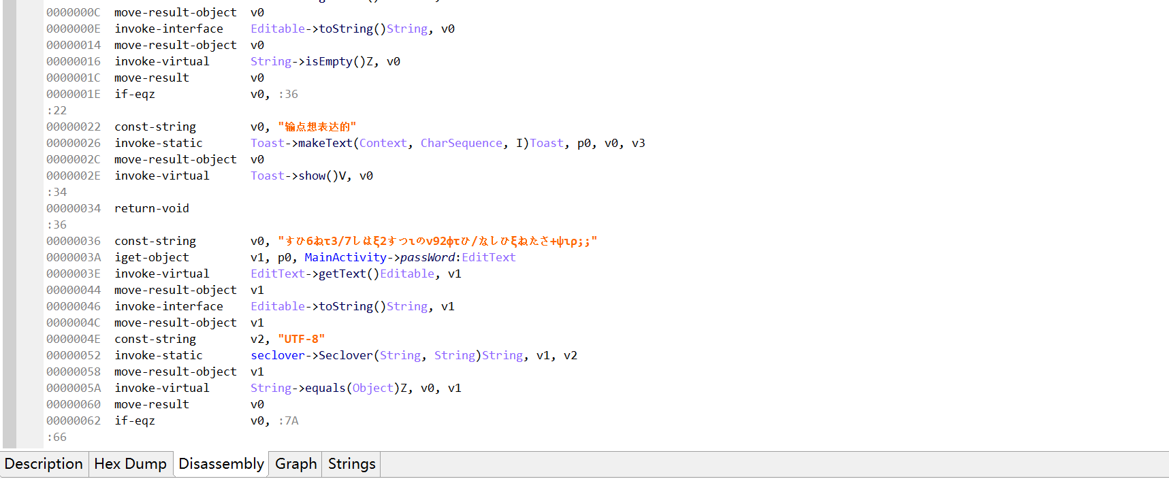
Task: Click the seclover class name
Action: (277, 355)
